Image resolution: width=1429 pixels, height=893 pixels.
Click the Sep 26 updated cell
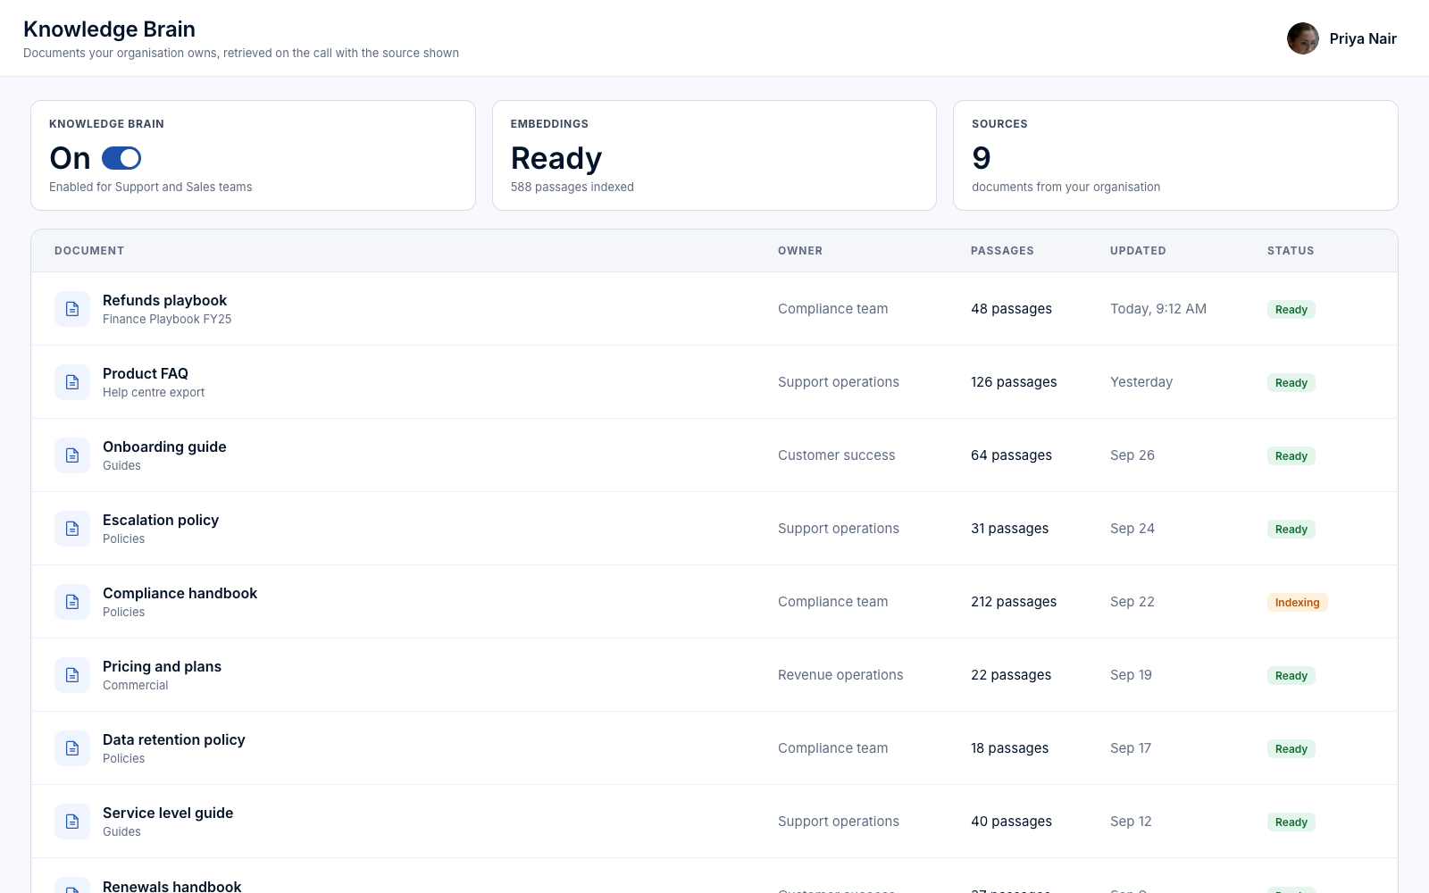click(1132, 455)
